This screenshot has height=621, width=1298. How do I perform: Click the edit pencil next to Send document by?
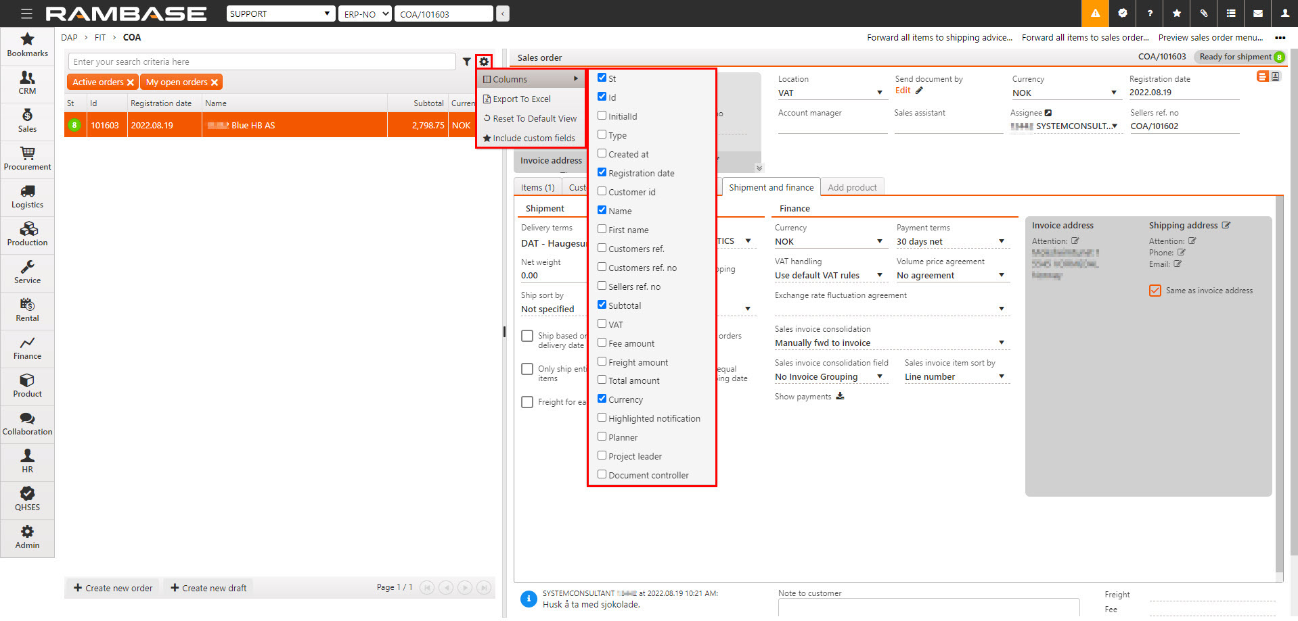919,90
